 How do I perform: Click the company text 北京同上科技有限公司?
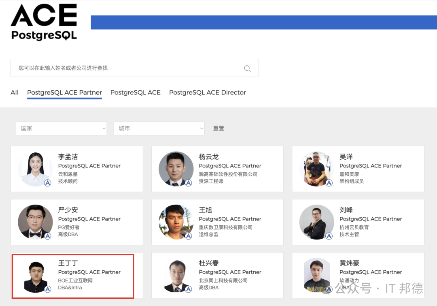point(223,280)
